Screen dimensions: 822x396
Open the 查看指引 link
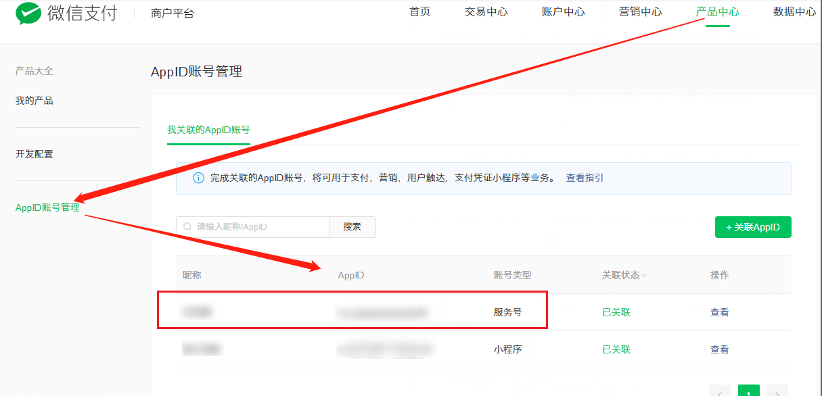point(585,178)
